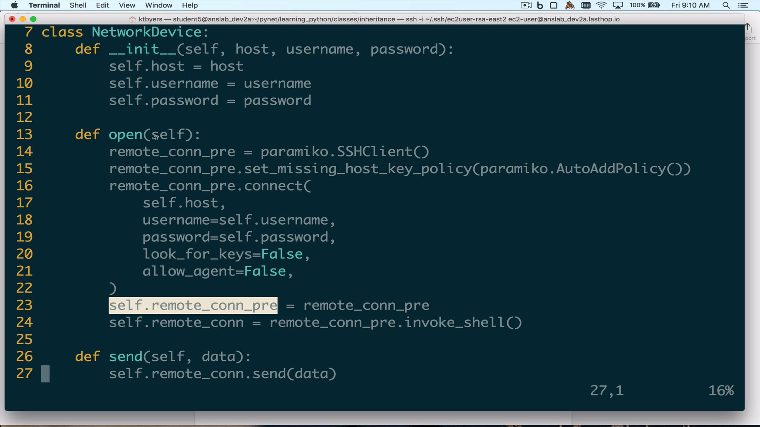Click the green zoom window button

click(x=33, y=19)
